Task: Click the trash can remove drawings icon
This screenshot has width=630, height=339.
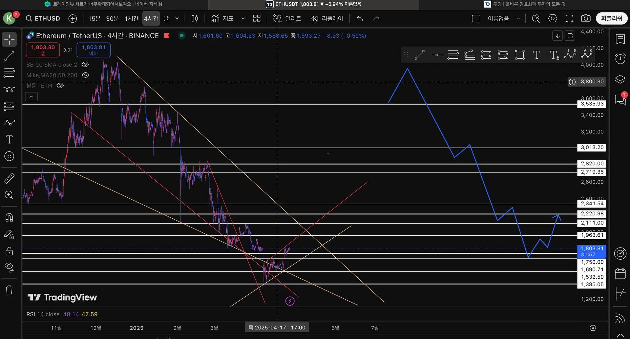Action: 9,290
